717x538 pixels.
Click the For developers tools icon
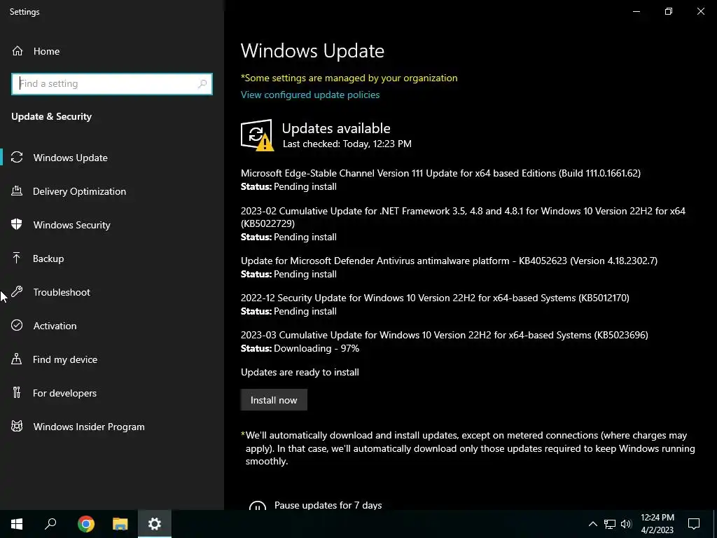pos(17,392)
